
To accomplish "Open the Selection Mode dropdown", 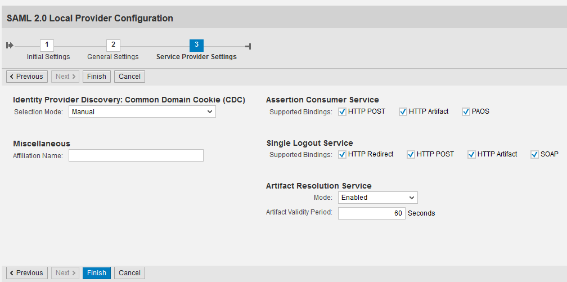I will (142, 112).
